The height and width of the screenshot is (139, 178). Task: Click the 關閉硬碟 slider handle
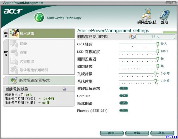point(158,66)
